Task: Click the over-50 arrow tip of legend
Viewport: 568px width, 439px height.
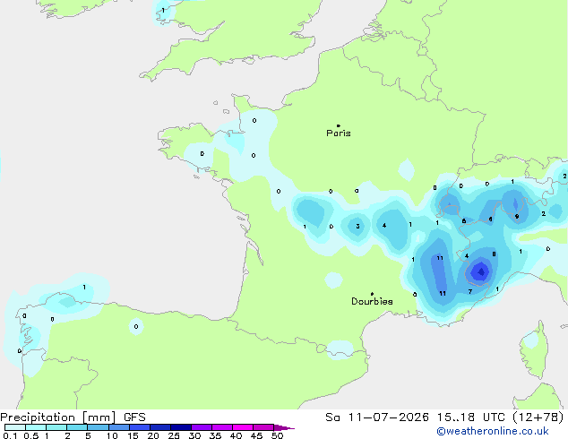Action: 284,428
